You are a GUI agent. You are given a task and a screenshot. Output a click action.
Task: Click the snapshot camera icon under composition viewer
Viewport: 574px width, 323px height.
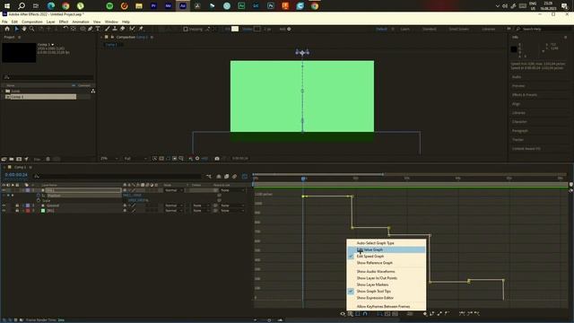click(217, 158)
